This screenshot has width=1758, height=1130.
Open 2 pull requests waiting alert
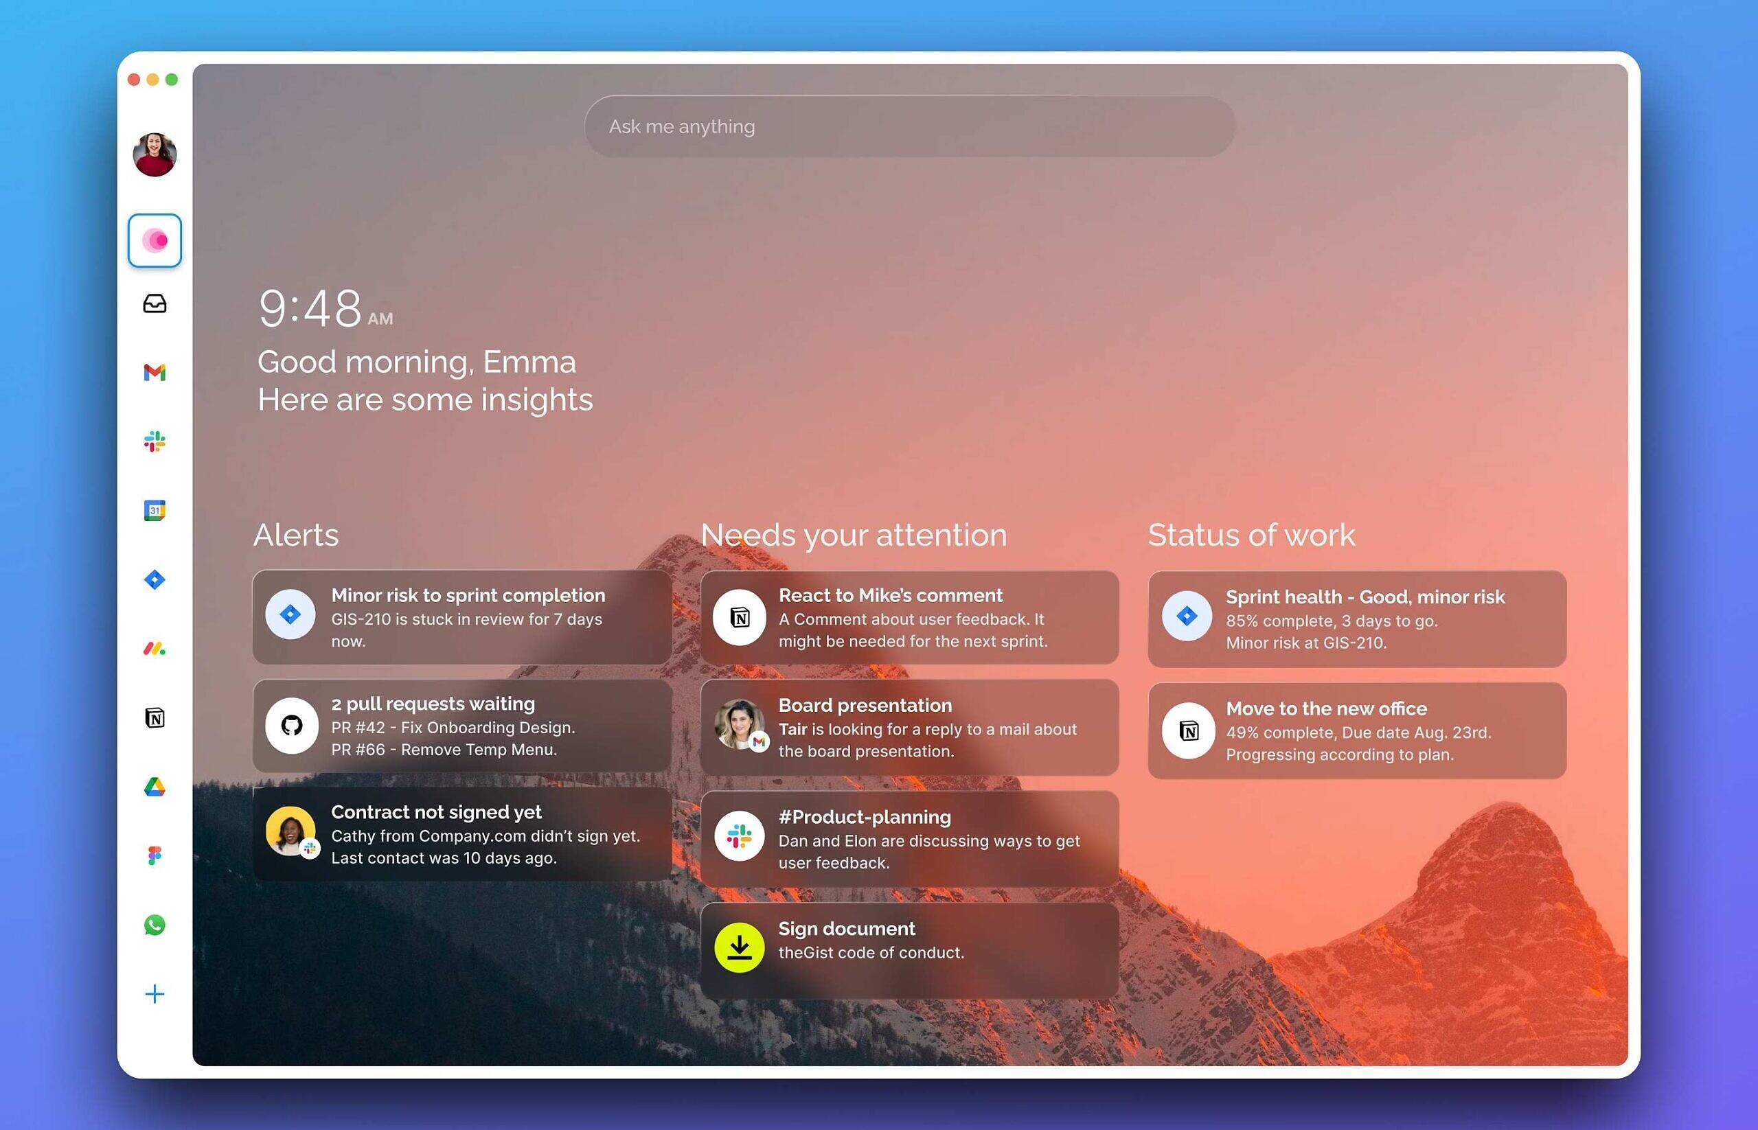tap(461, 726)
